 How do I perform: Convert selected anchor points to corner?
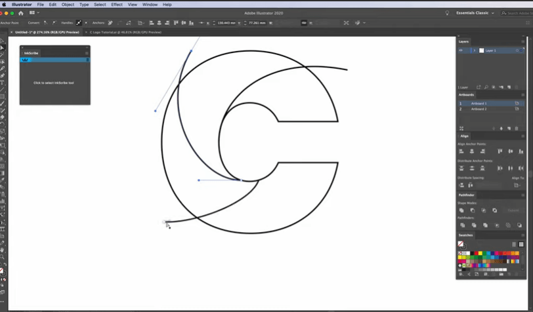(45, 23)
